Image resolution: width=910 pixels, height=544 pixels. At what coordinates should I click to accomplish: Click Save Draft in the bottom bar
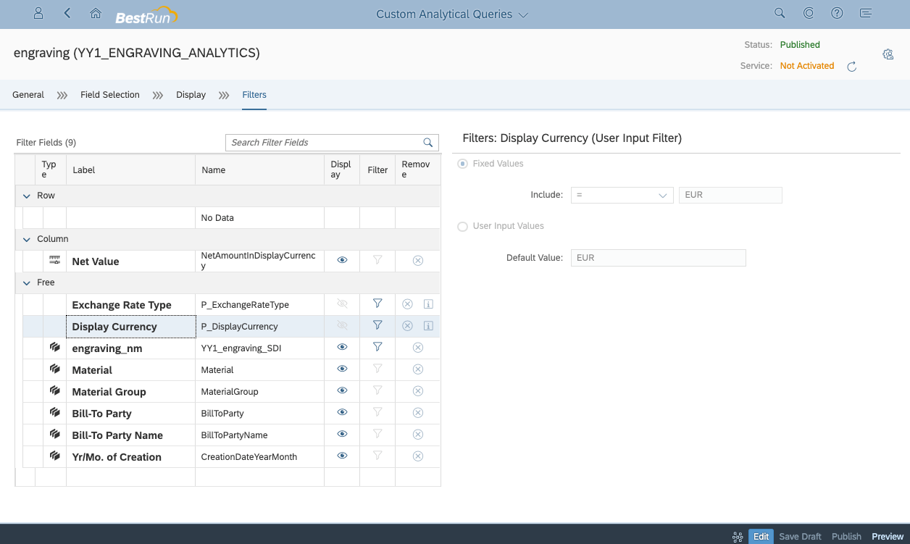coord(800,536)
